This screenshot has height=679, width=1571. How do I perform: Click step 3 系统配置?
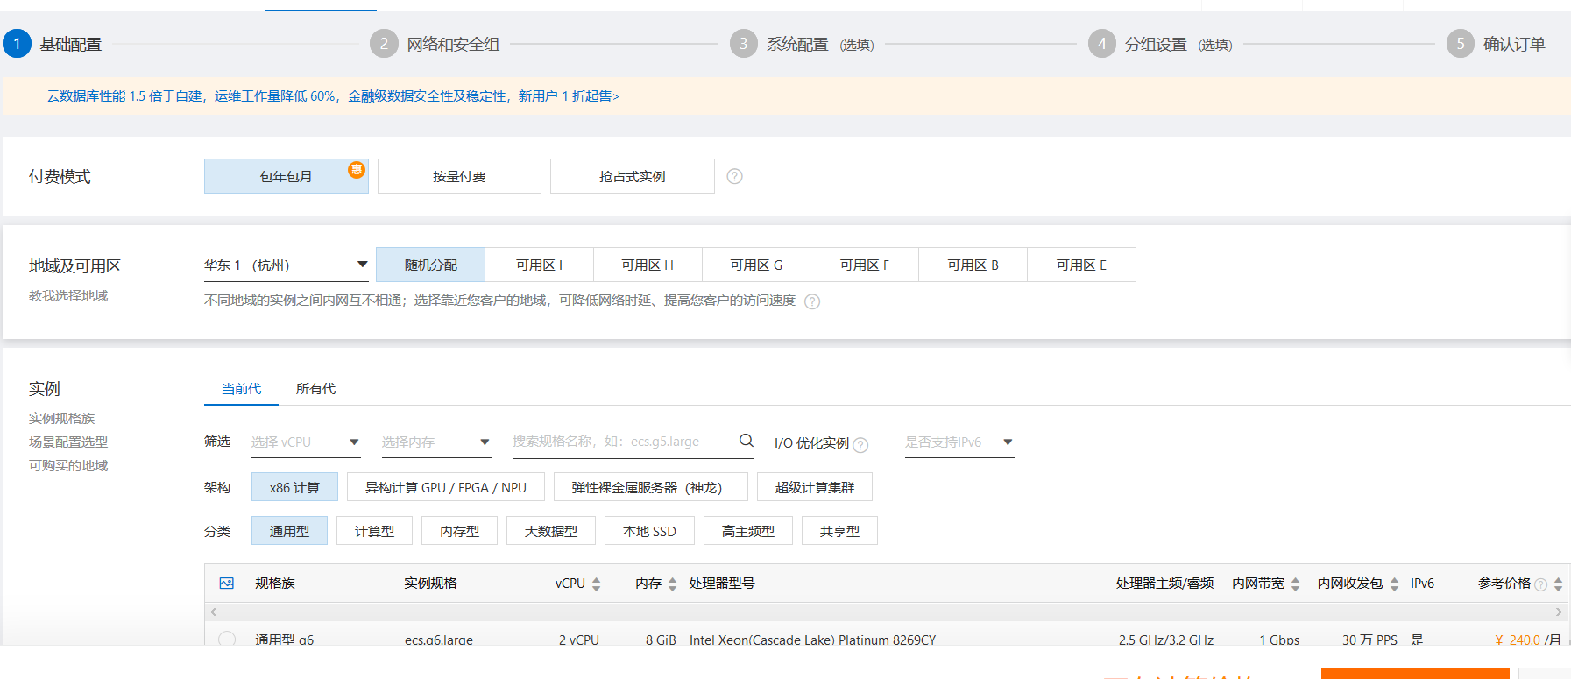click(802, 44)
